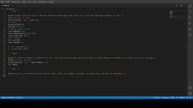This screenshot has width=193, height=108.
Task: Click the src breadcrumb folder
Action: 3,9
